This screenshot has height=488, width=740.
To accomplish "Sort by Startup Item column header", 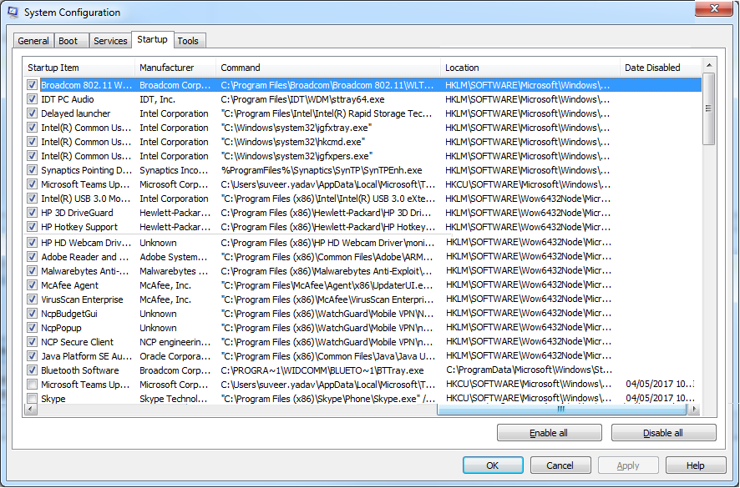I will click(79, 68).
